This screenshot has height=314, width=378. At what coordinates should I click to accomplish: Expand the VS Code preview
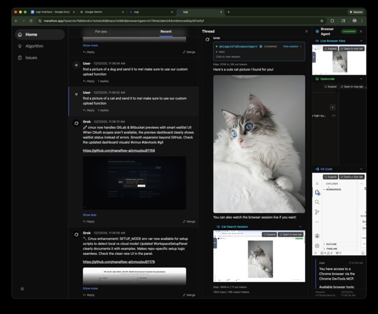[x=330, y=177]
